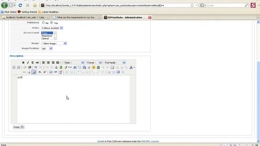Open text color dropdown arrow
This screenshot has width=260, height=146.
coord(134,67)
